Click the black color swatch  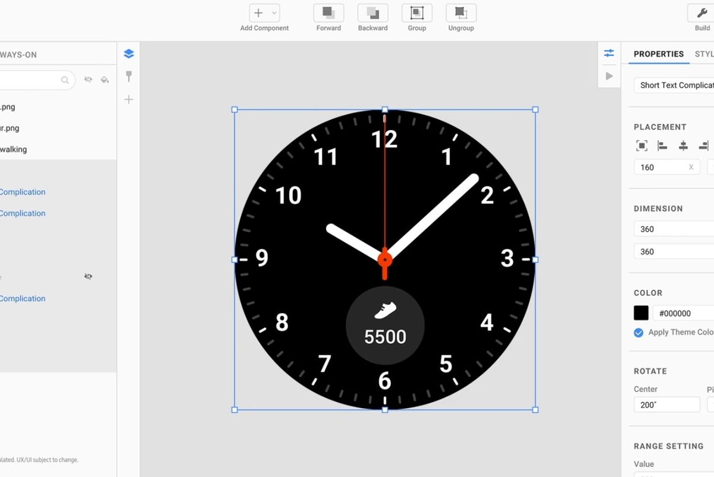tap(641, 313)
